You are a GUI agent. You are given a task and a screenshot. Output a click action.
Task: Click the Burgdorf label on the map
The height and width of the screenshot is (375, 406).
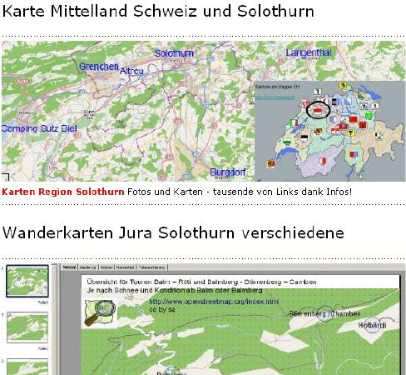coord(228,172)
